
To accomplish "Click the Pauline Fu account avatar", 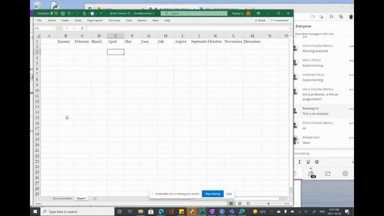I will click(248, 13).
